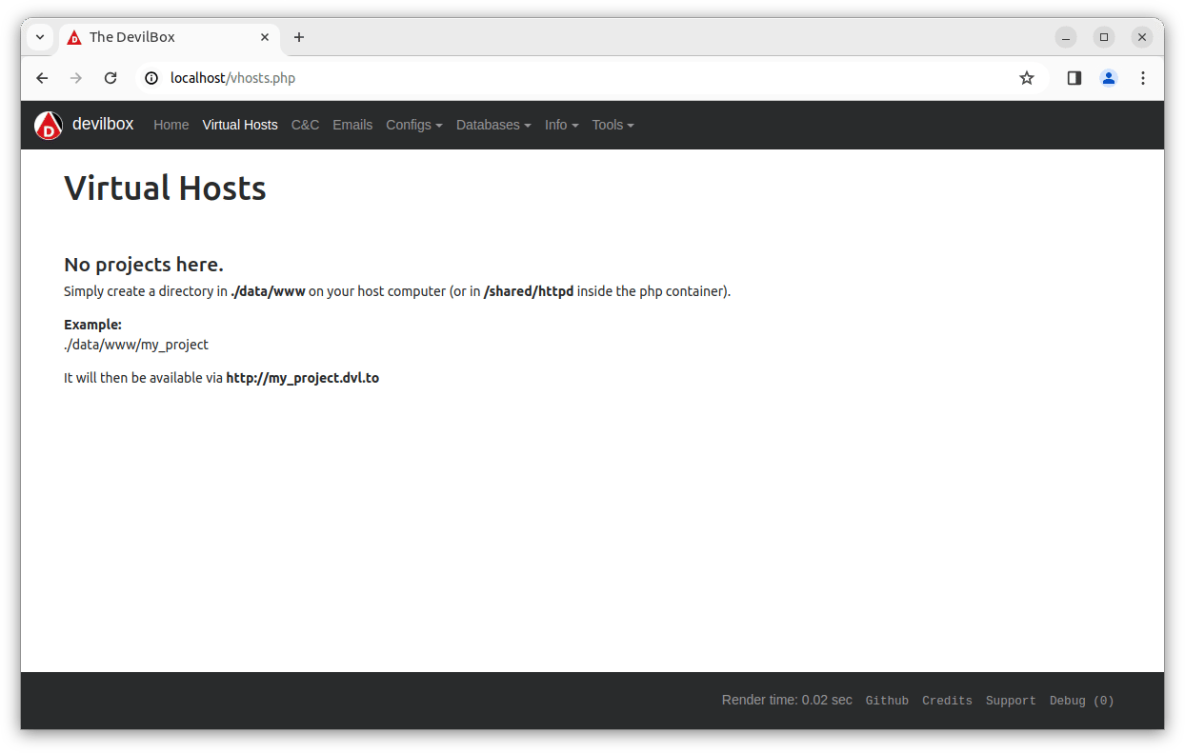The height and width of the screenshot is (753, 1185).
Task: Open the Info dropdown menu
Action: point(561,125)
